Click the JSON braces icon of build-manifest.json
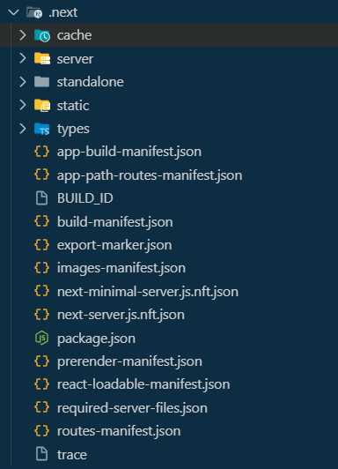 point(41,221)
